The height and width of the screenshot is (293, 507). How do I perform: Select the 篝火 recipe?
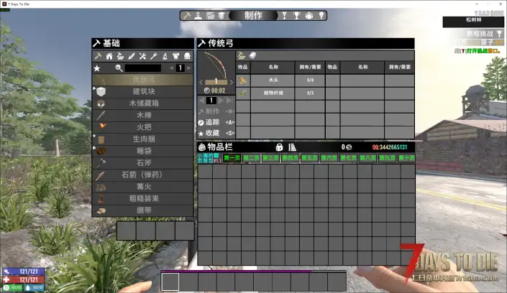point(143,187)
